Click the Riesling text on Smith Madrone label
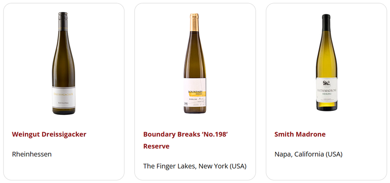Image resolution: width=390 pixels, height=183 pixels. 326,93
